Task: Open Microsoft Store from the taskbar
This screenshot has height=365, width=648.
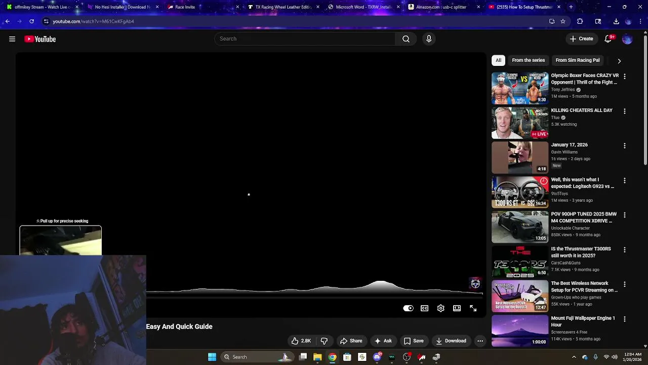Action: 347,357
